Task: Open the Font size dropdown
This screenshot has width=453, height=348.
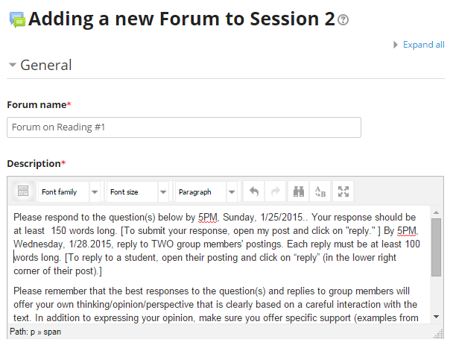Action: (x=138, y=192)
